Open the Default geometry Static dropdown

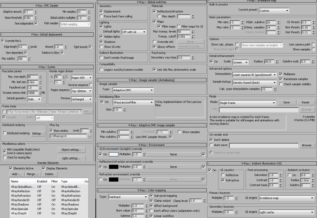[34, 99]
